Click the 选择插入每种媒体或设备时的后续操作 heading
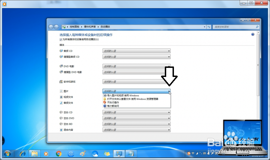Viewport: 270px width, 160px height. point(86,35)
